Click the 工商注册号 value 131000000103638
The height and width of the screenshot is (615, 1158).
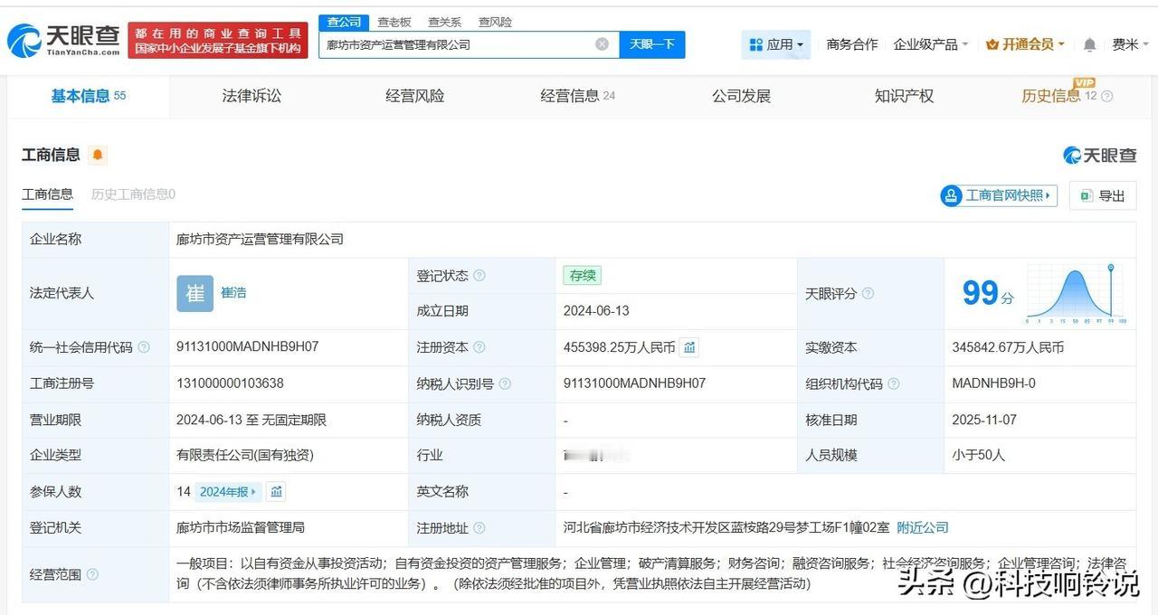230,383
